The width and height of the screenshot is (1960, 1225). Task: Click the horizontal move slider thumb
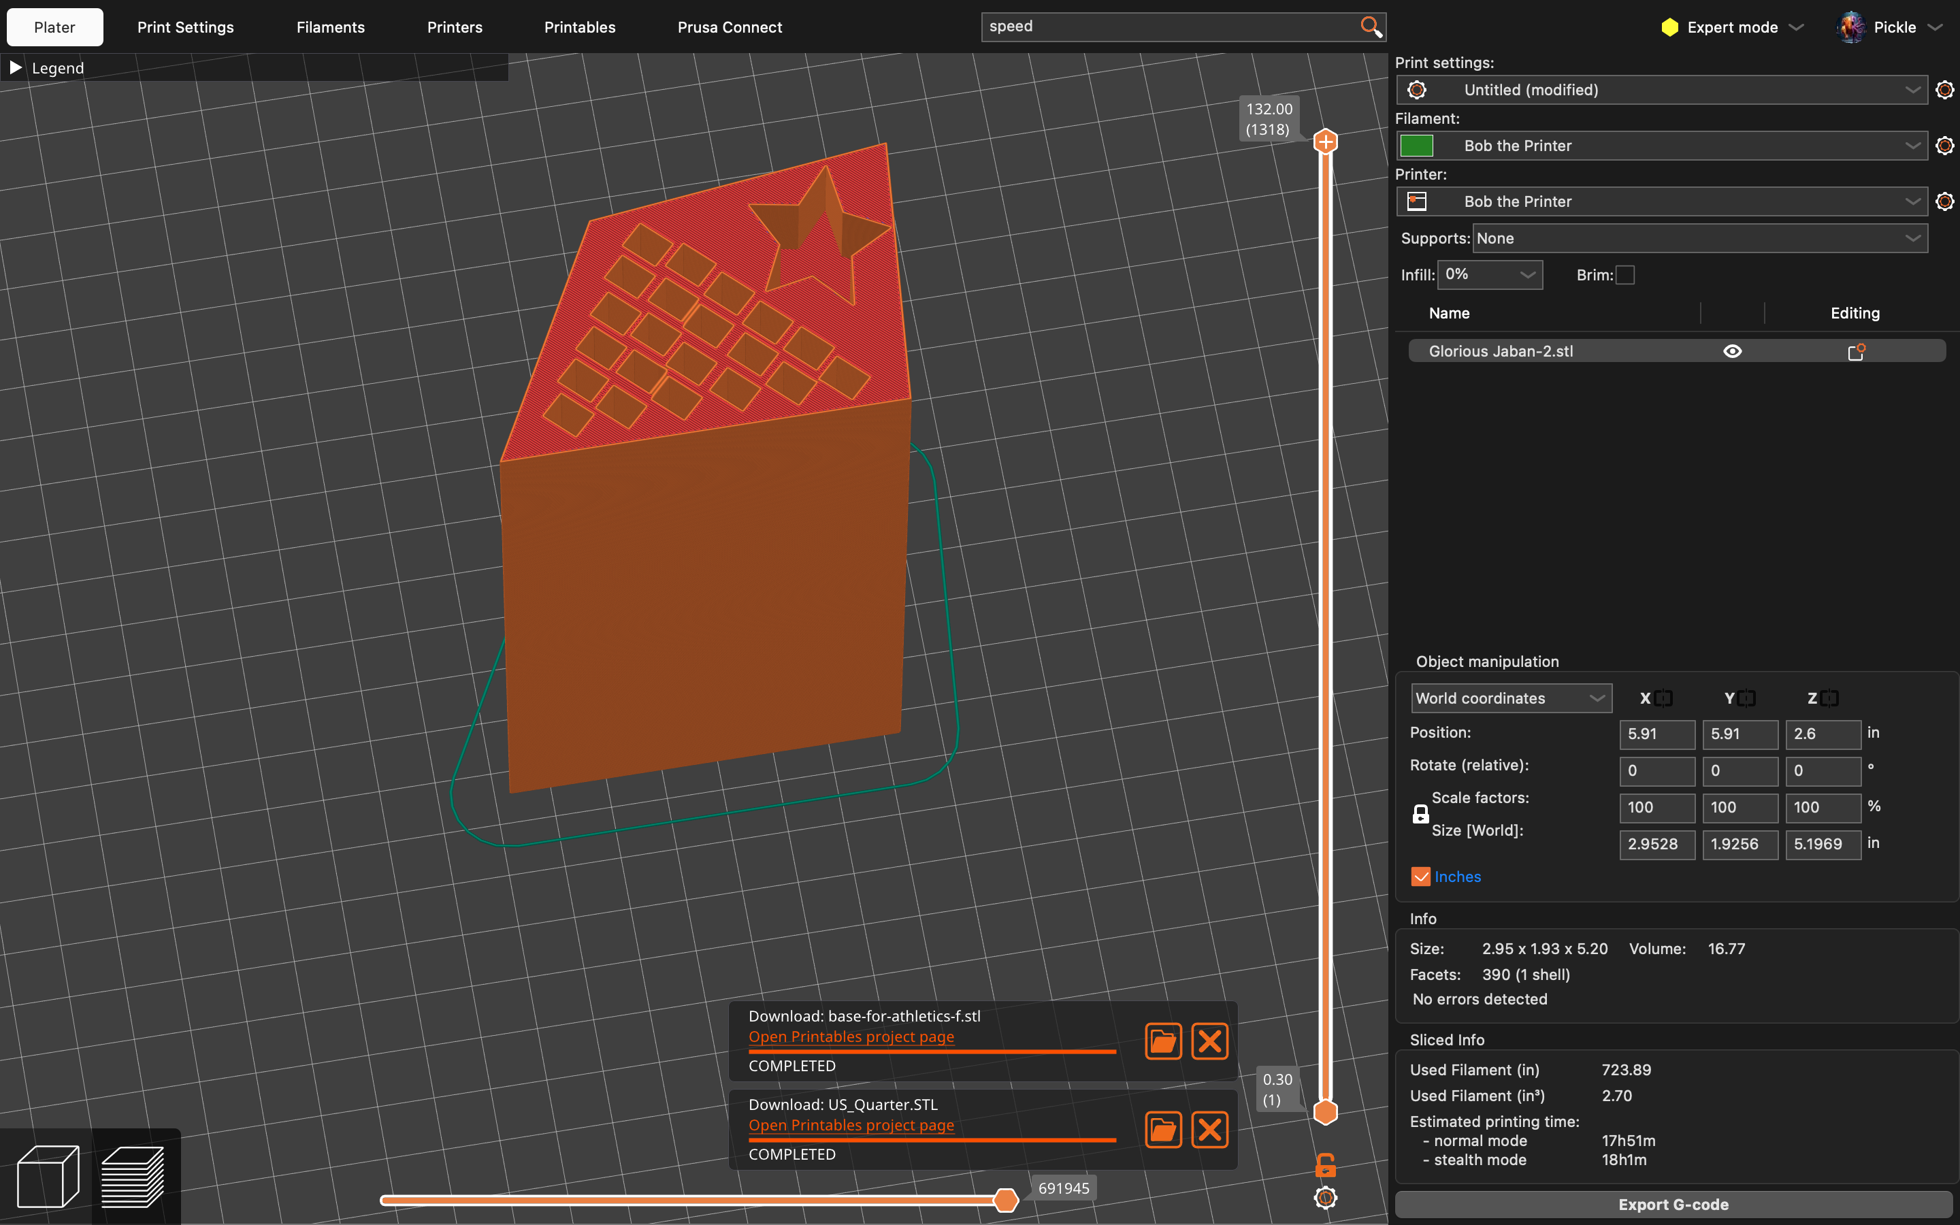(1005, 1200)
